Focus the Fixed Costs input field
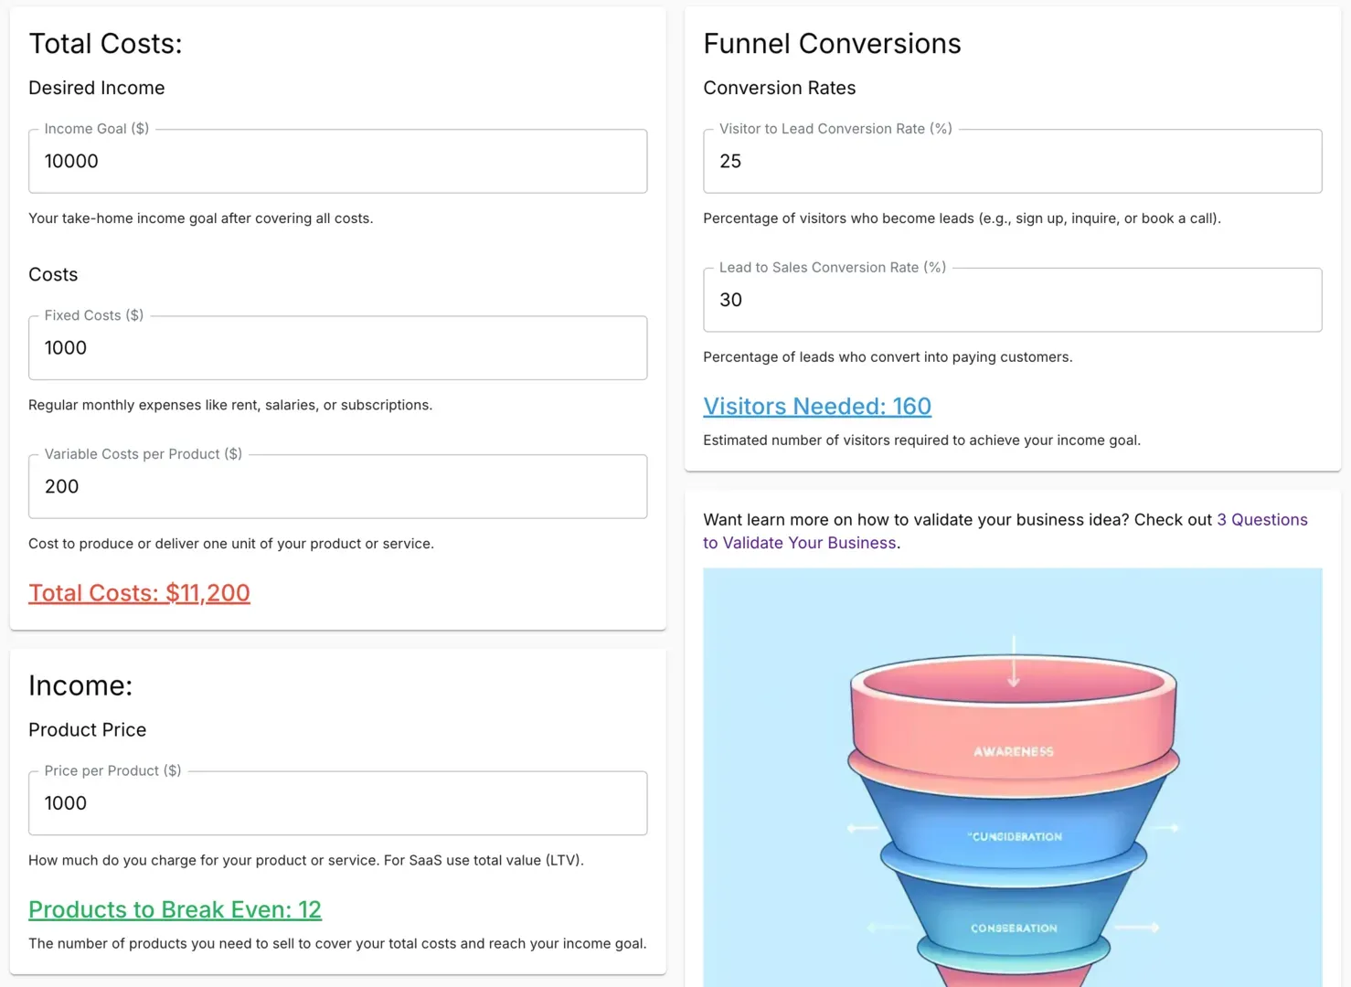 point(337,348)
